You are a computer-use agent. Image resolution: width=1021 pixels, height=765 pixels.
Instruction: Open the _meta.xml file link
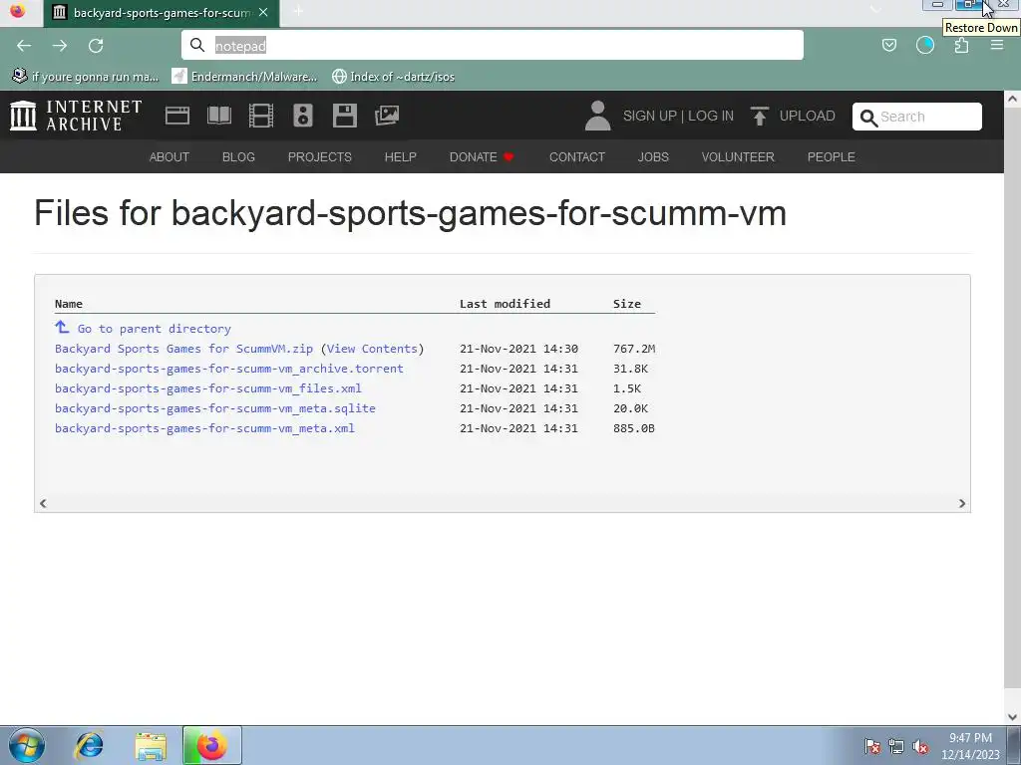(204, 428)
